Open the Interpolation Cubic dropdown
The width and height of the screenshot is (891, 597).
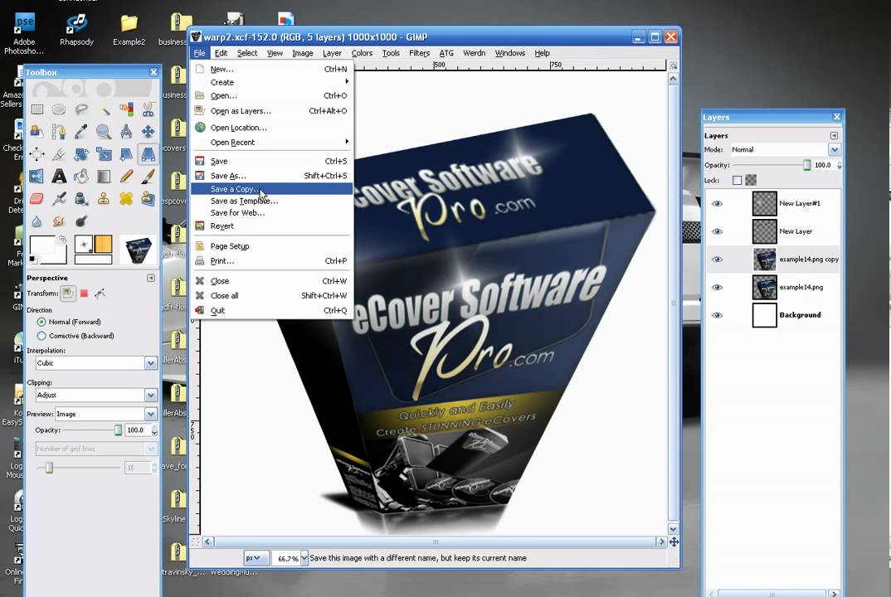coord(95,363)
